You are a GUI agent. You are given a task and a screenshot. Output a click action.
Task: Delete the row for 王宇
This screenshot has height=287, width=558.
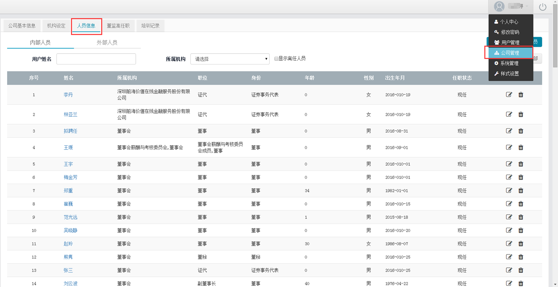pos(521,164)
